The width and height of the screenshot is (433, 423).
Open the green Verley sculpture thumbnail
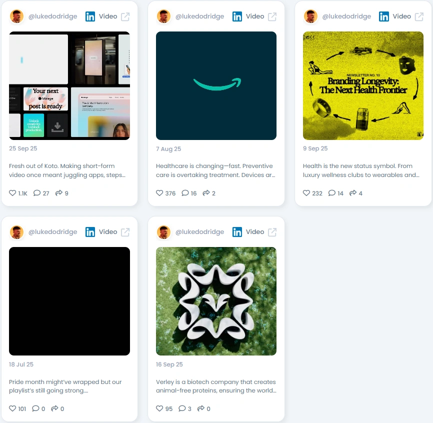click(x=216, y=301)
